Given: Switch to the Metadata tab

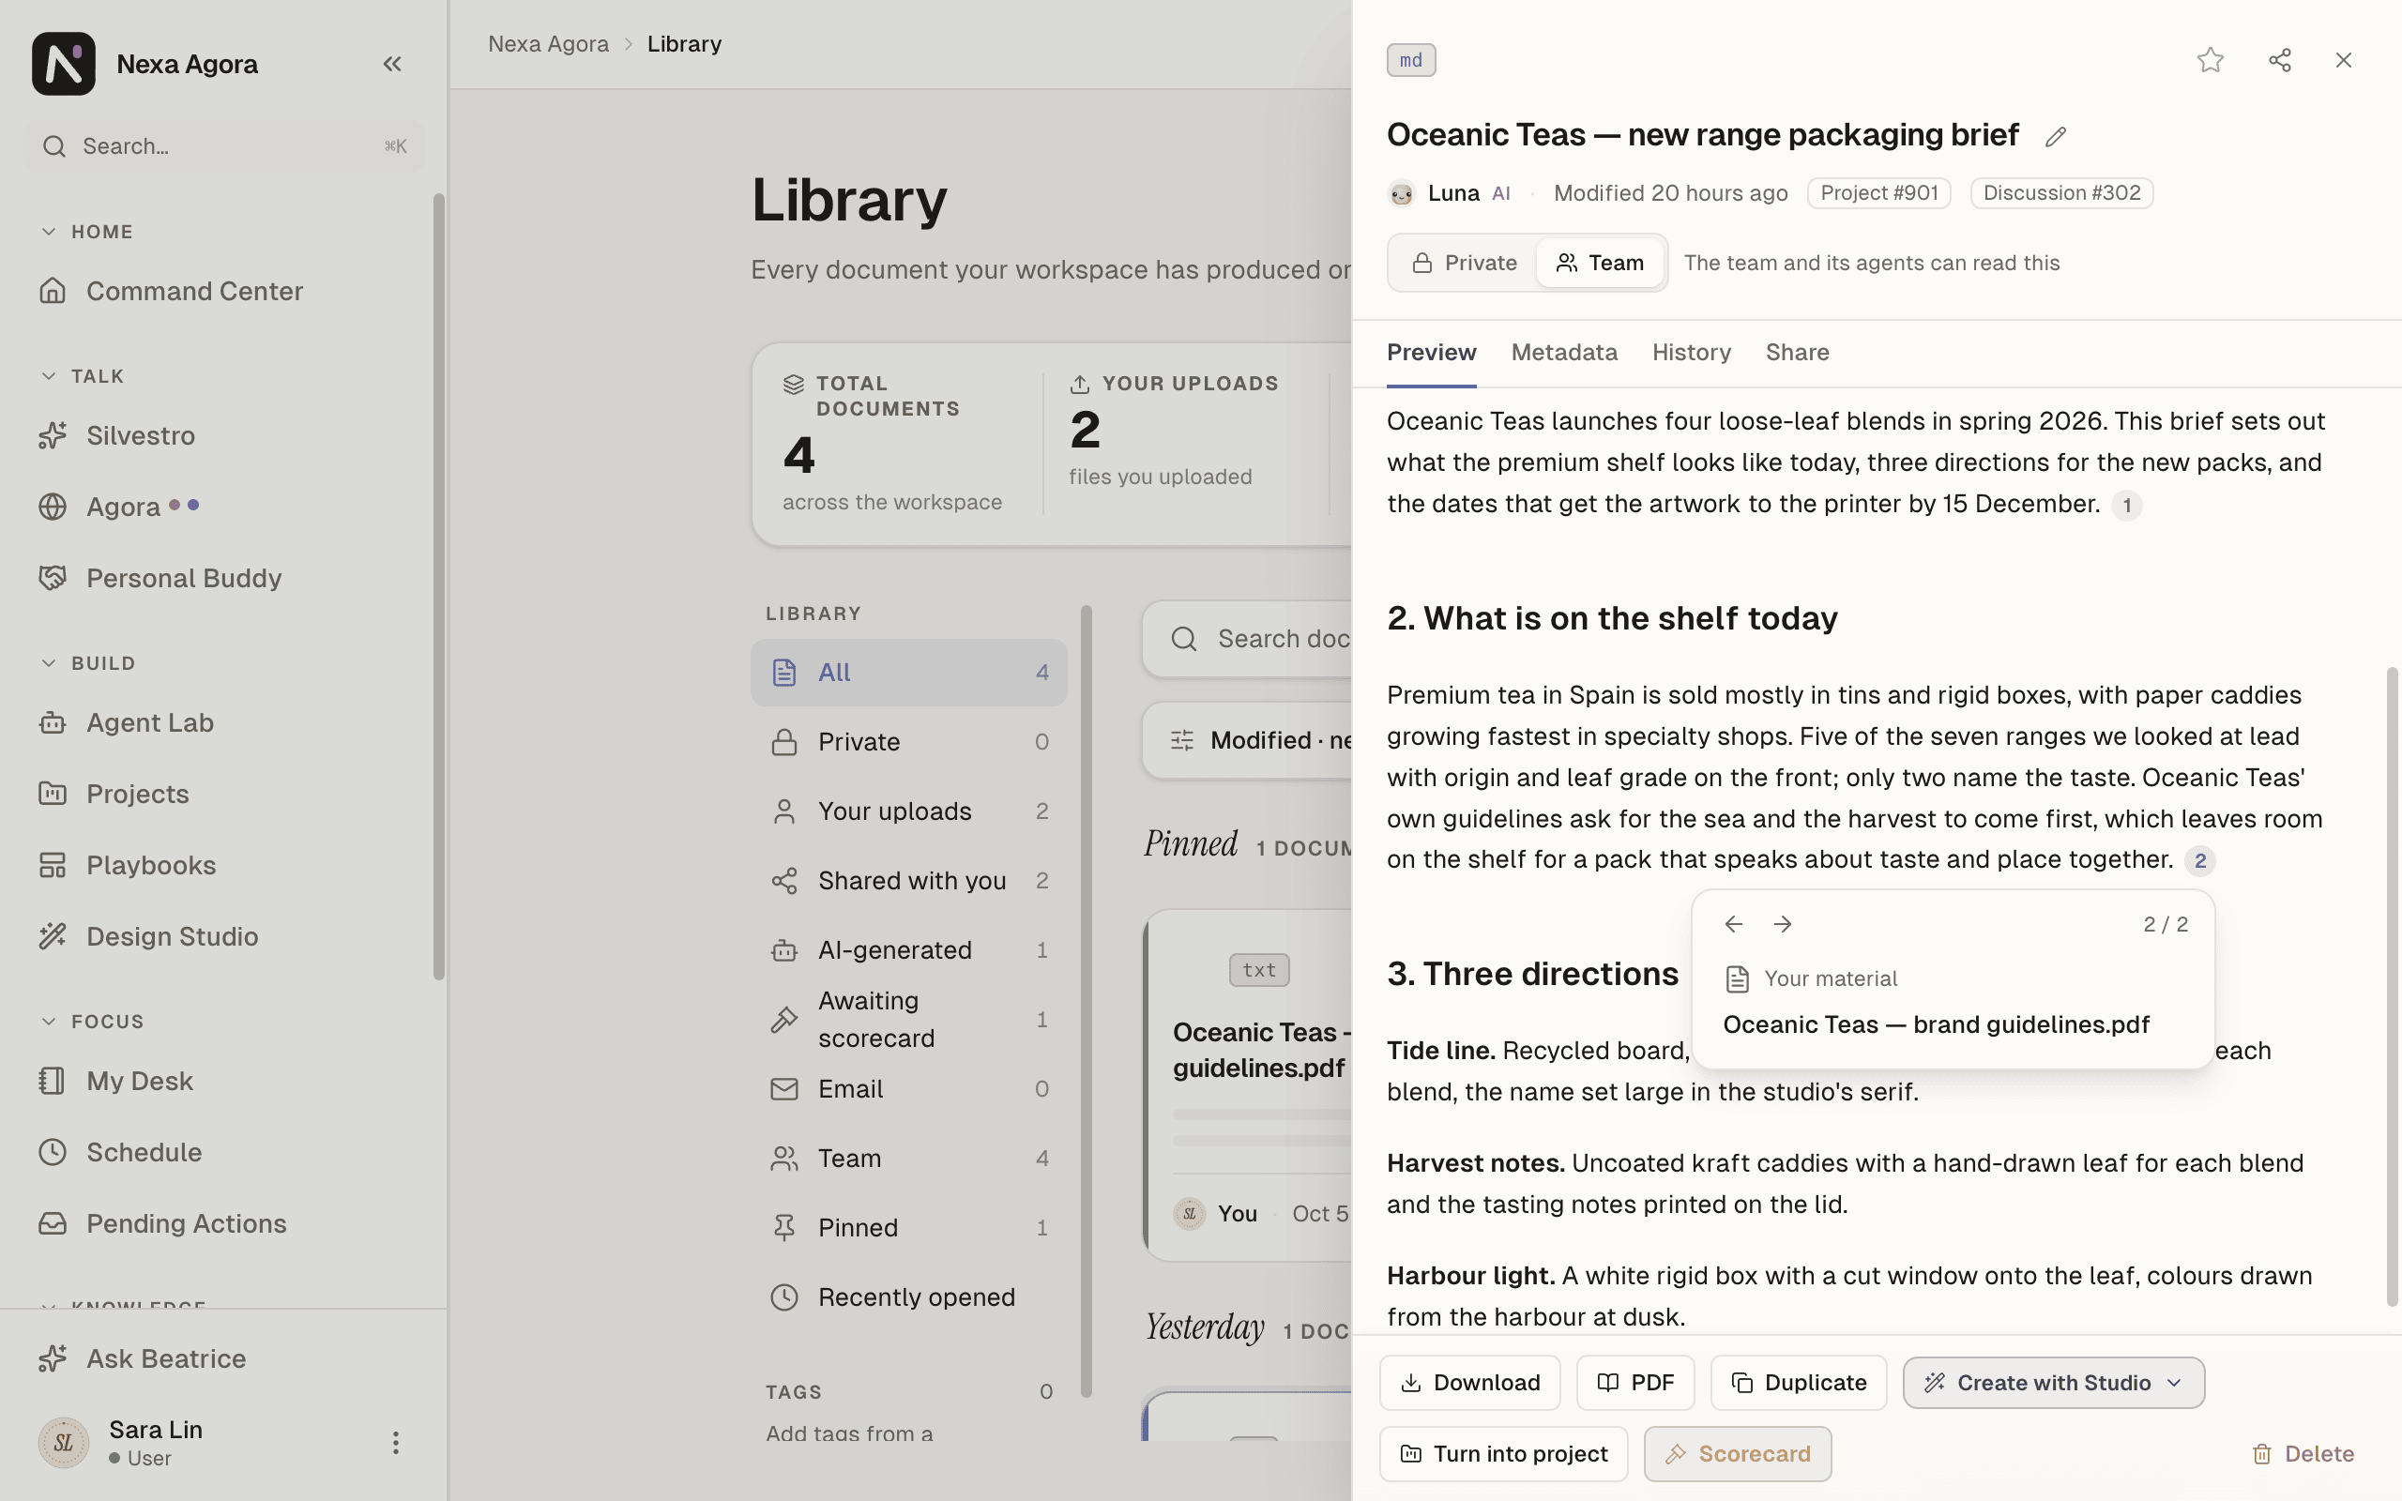Looking at the screenshot, I should click(x=1563, y=353).
